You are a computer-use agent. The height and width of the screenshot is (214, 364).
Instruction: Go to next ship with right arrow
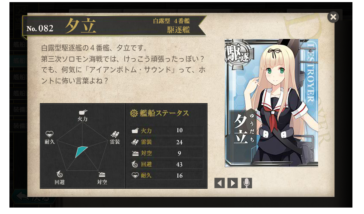pyautogui.click(x=233, y=183)
